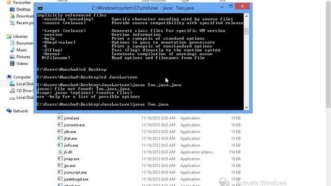
Task: Select CD Drive in the navigation pane
Action: pyautogui.click(x=25, y=90)
